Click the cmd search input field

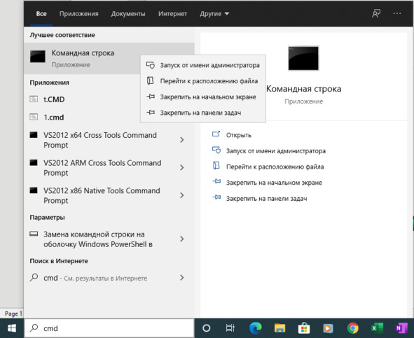(109, 328)
